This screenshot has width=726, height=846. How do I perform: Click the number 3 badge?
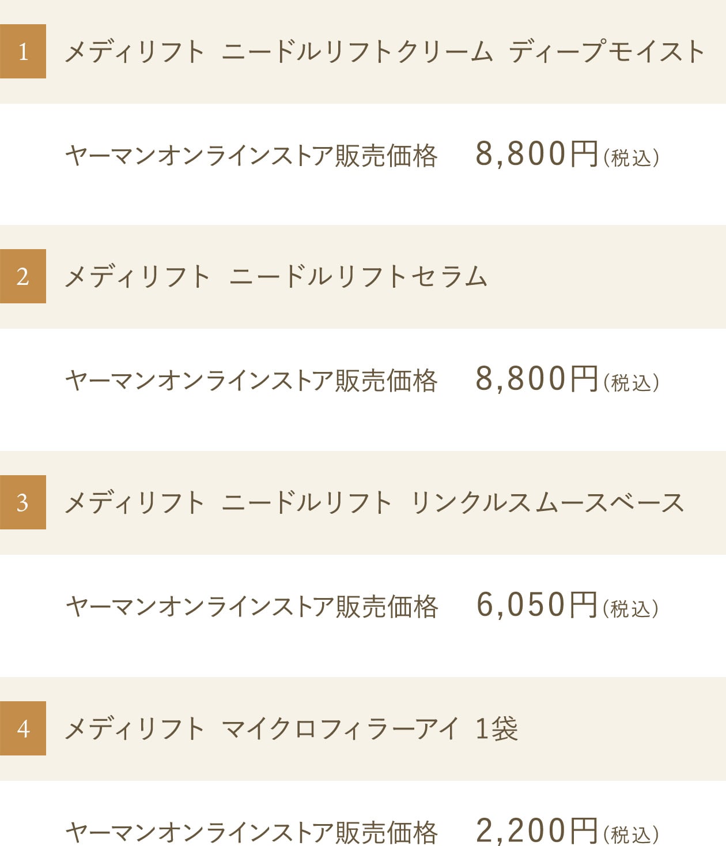pos(23,502)
